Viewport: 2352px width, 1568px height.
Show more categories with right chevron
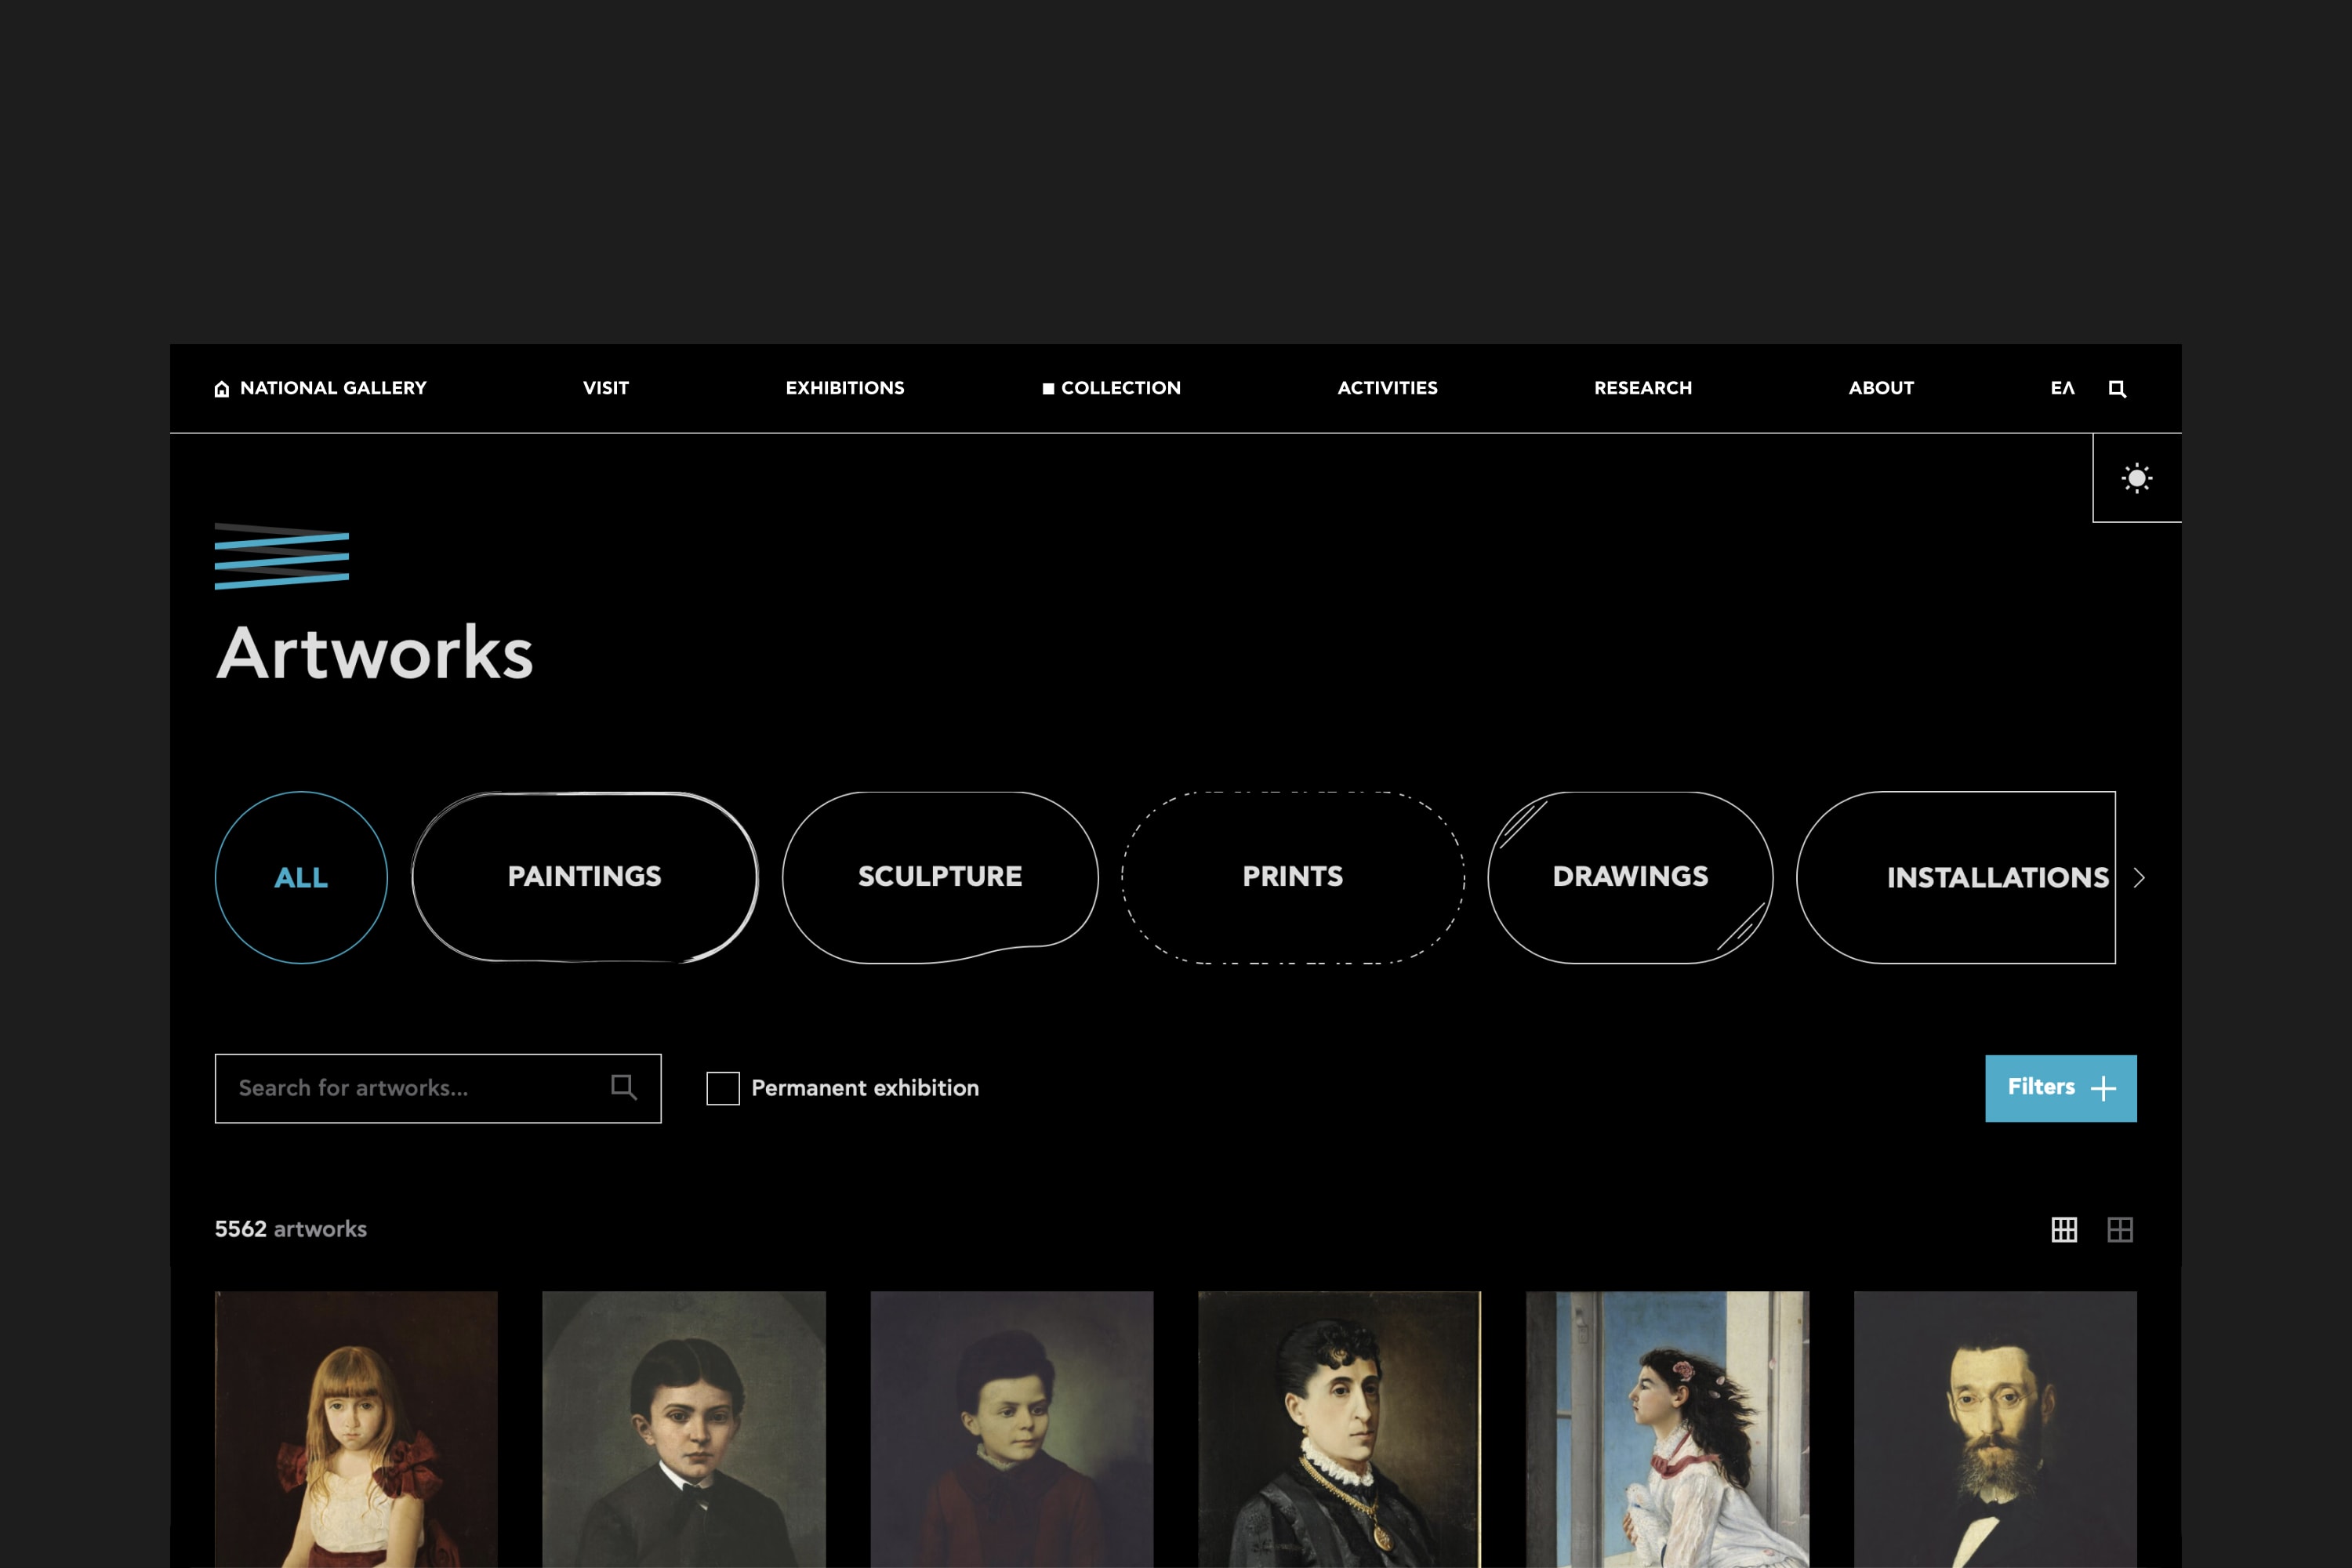click(2139, 878)
